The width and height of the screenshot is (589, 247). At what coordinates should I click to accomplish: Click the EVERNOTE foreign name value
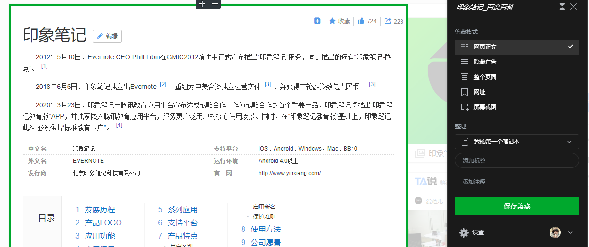88,161
